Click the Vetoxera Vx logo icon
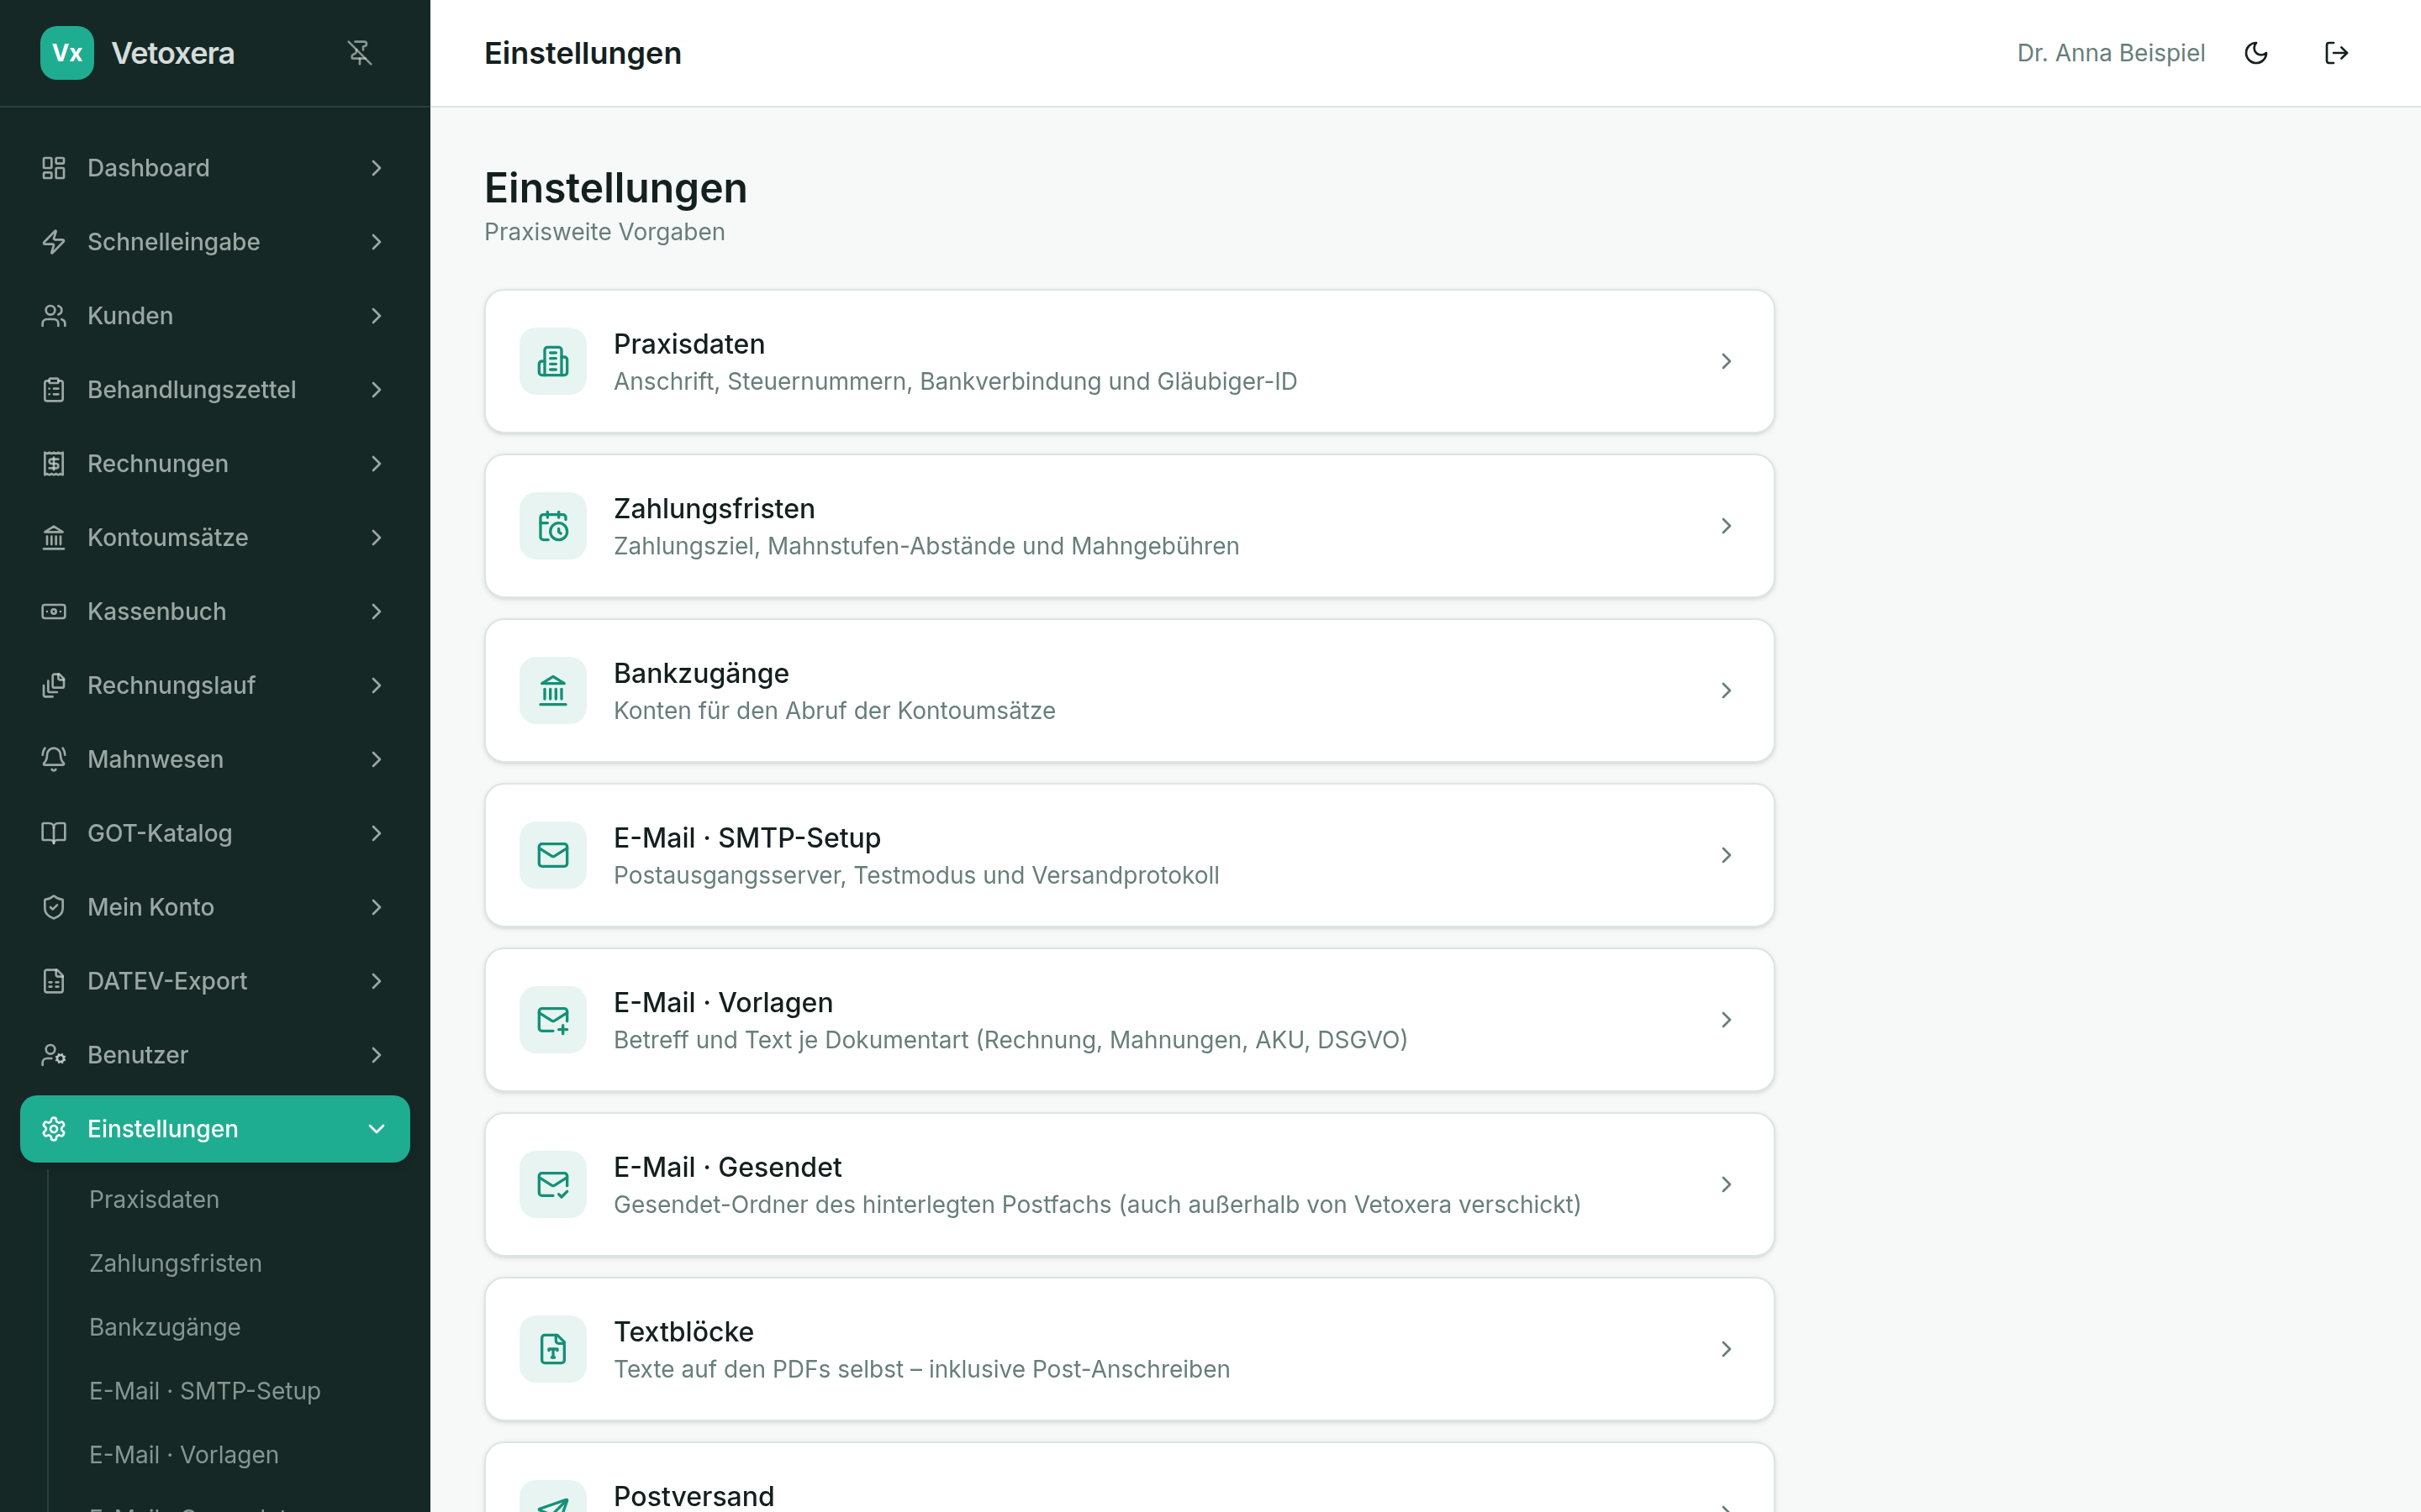Viewport: 2421px width, 1512px height. tap(67, 53)
